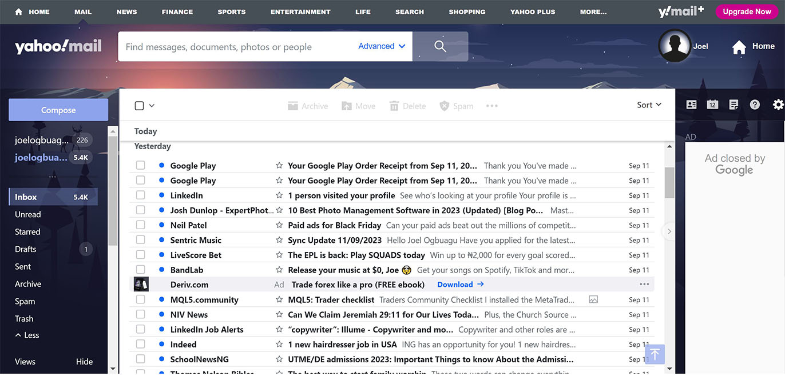Star the LiveScore Bet email
Image resolution: width=785 pixels, height=384 pixels.
tap(279, 255)
